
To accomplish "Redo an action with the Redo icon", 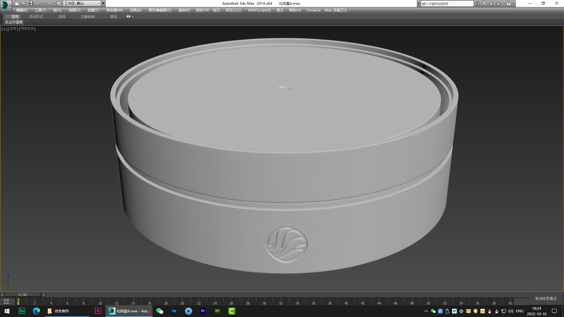I will pos(48,3).
